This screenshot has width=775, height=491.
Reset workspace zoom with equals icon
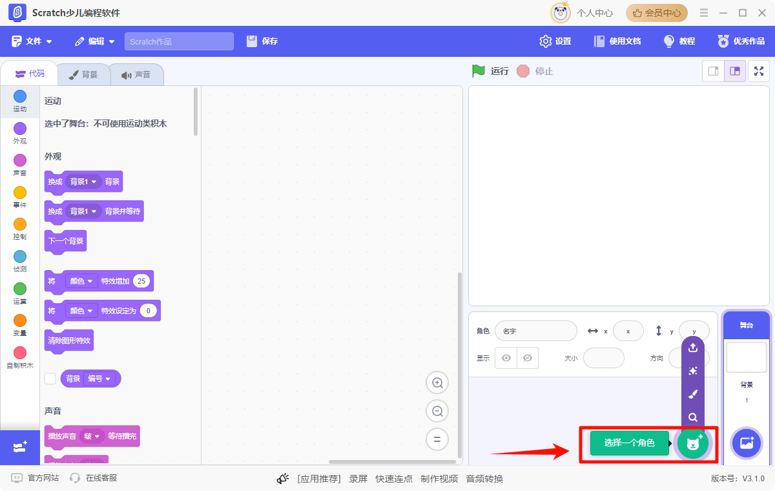tap(437, 439)
